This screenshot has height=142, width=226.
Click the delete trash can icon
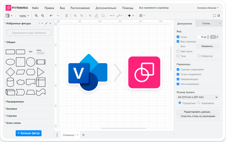pyautogui.click(x=66, y=16)
